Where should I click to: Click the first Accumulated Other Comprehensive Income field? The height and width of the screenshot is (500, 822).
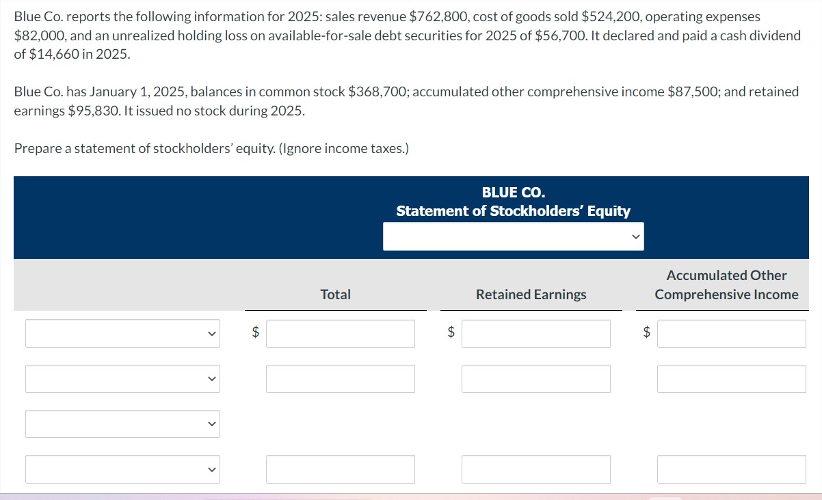click(730, 333)
